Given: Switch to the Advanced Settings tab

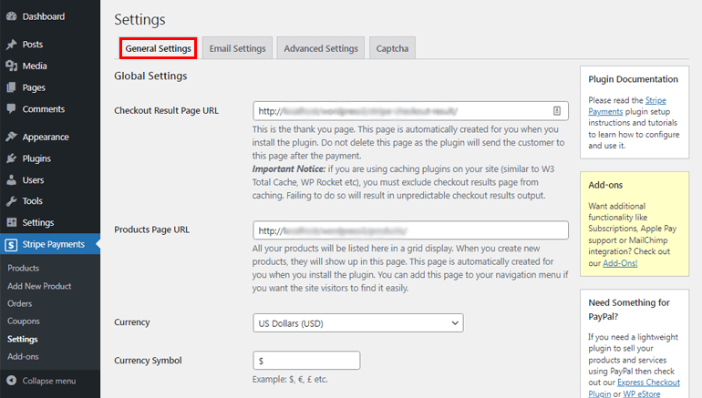Looking at the screenshot, I should click(321, 48).
